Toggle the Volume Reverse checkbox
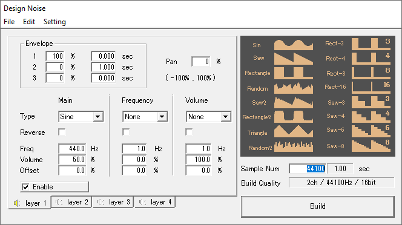 (189, 132)
